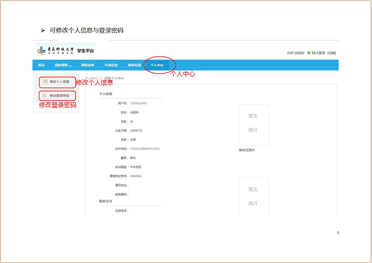Select the 财务信息 menu item
This screenshot has width=372, height=263.
[x=134, y=65]
